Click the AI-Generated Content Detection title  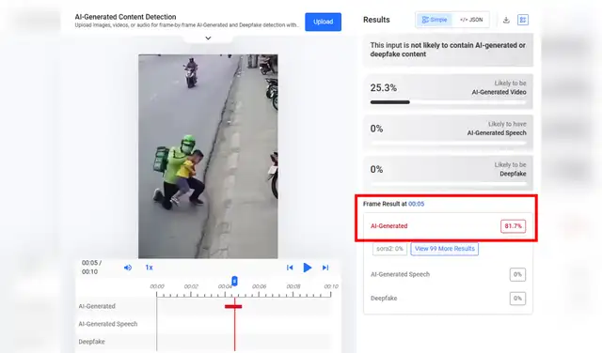click(125, 17)
